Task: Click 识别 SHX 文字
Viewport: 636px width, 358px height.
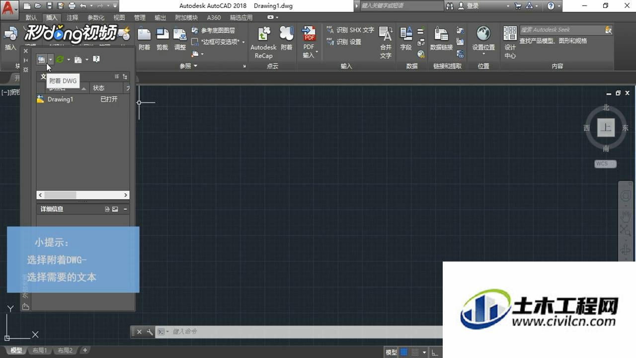Action: (x=350, y=30)
